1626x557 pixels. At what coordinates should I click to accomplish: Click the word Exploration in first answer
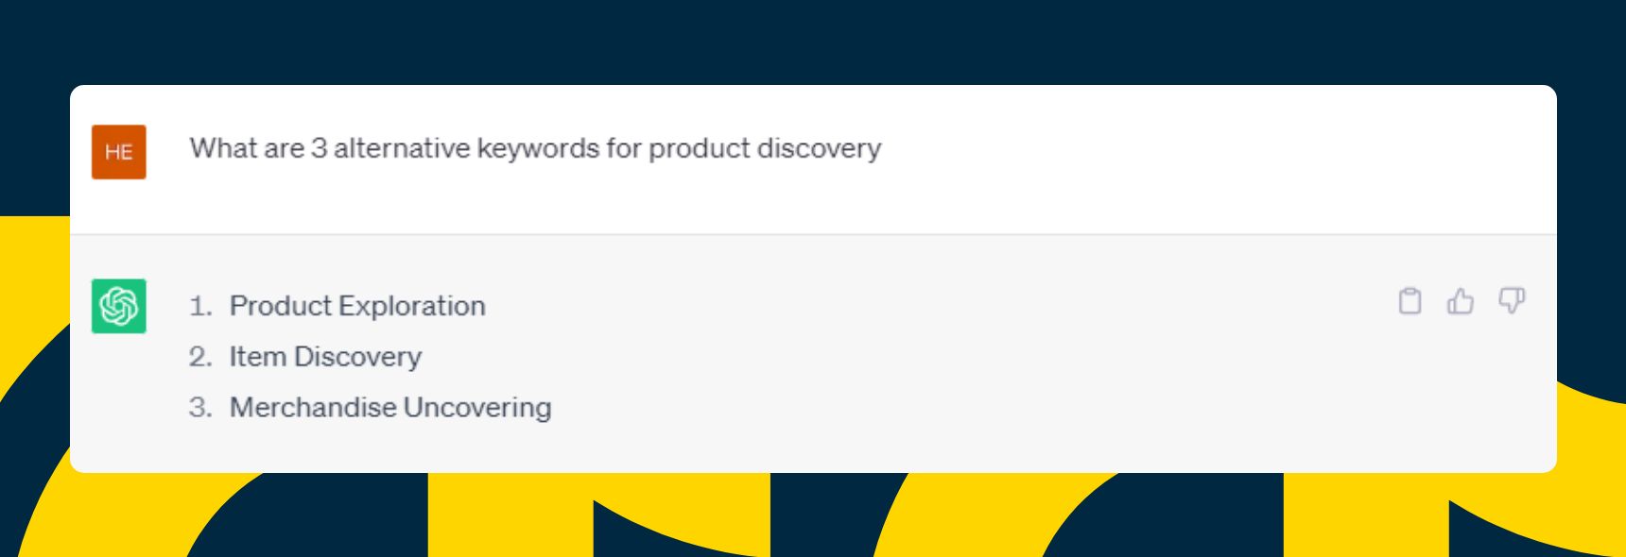[412, 306]
